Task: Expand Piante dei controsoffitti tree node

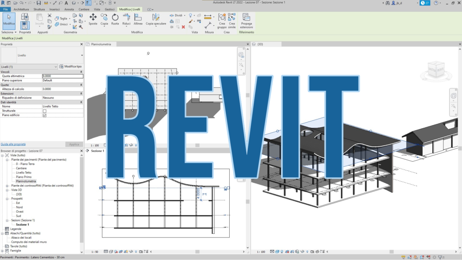Action: point(7,186)
